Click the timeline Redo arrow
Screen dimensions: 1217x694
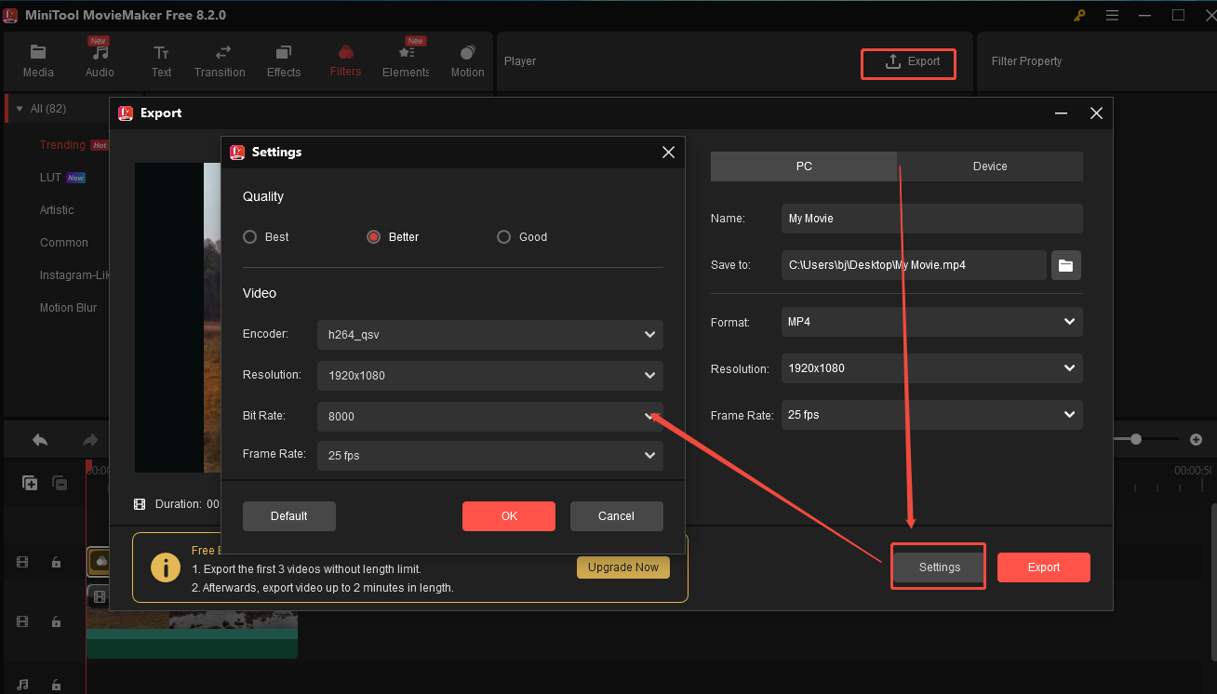pos(90,439)
